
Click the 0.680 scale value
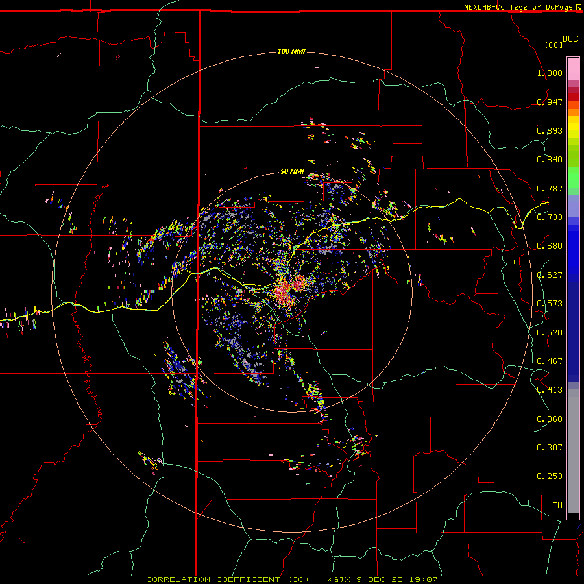click(x=550, y=246)
